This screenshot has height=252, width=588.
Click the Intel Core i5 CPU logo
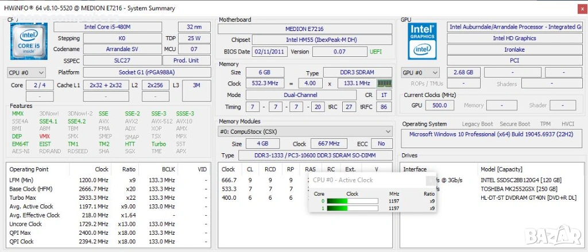point(29,41)
